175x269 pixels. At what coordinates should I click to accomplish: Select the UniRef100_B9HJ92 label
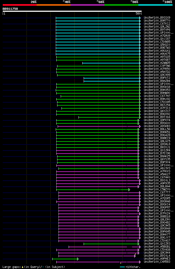(x=157, y=99)
